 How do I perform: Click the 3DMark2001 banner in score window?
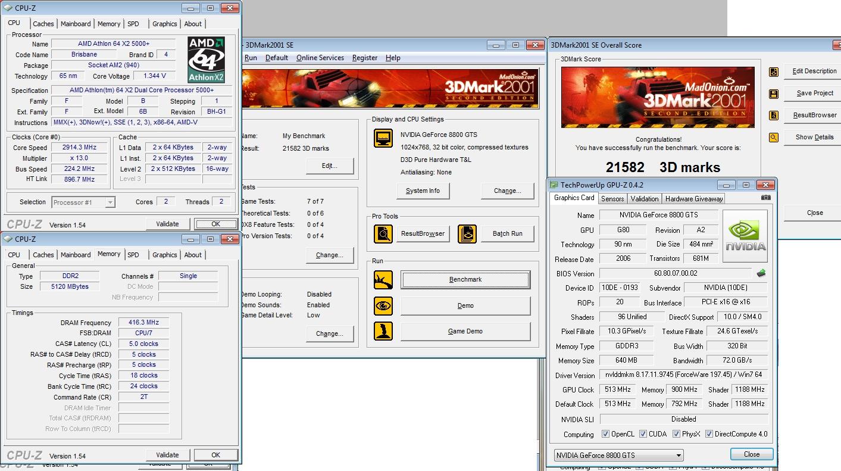(658, 97)
